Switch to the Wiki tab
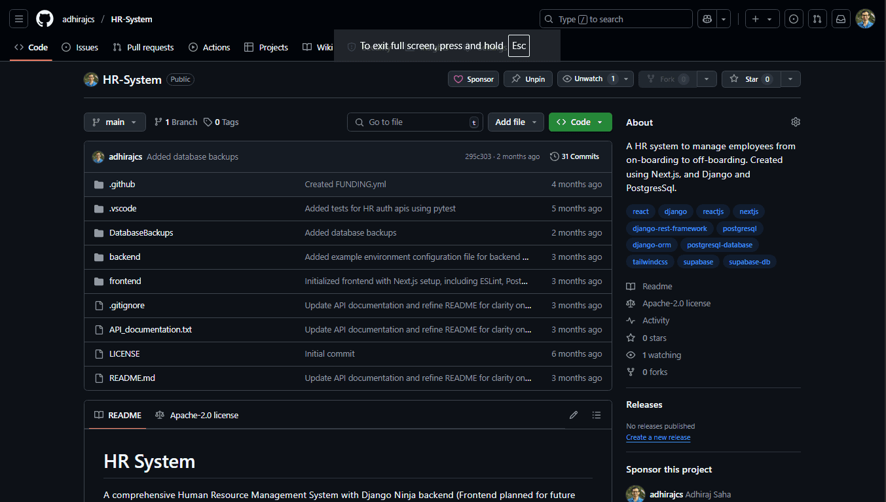The height and width of the screenshot is (502, 886). pos(318,47)
